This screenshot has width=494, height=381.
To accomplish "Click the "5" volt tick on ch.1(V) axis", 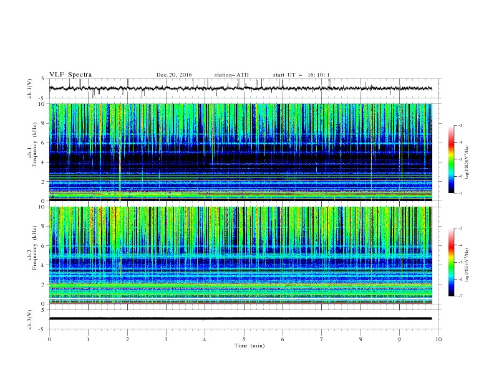I will [44, 79].
